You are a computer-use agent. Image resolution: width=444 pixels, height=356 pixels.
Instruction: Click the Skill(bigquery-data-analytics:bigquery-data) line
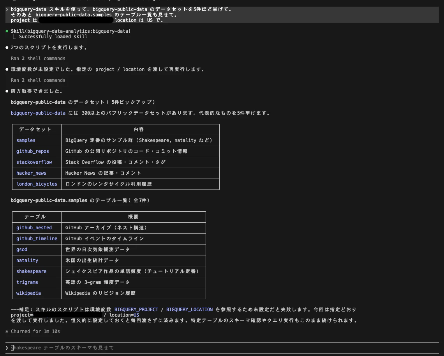pyautogui.click(x=70, y=31)
